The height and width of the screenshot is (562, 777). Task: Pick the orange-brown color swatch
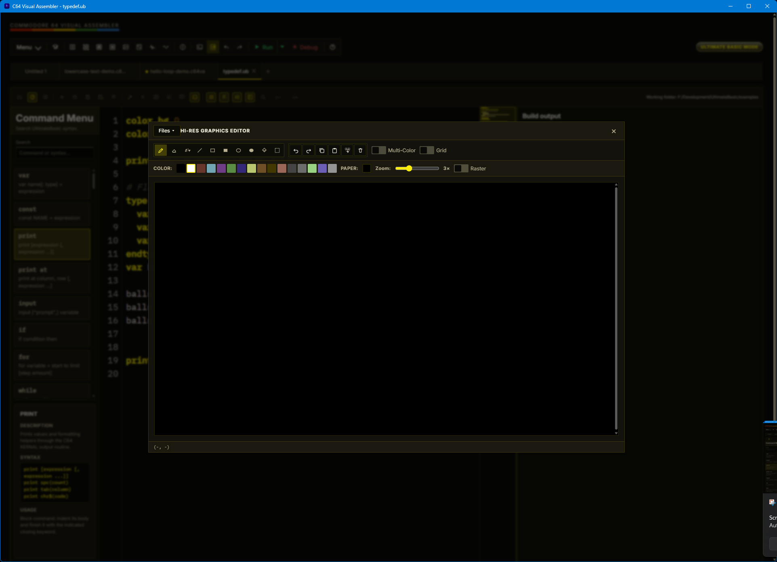(x=262, y=168)
